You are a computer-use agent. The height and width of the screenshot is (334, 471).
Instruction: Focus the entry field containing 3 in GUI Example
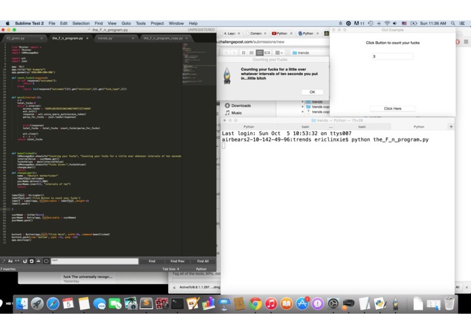click(x=392, y=56)
